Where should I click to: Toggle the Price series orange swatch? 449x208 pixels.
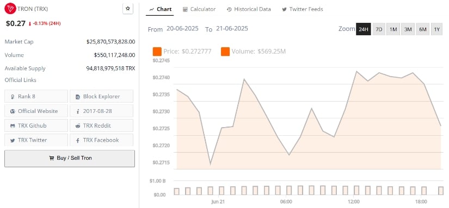157,52
